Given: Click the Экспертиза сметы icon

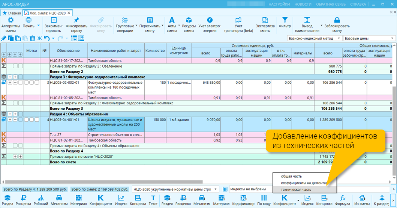Looking at the screenshot, I should [265, 20].
